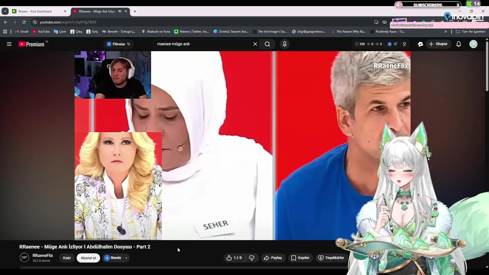Click the video player frame

coord(243,146)
